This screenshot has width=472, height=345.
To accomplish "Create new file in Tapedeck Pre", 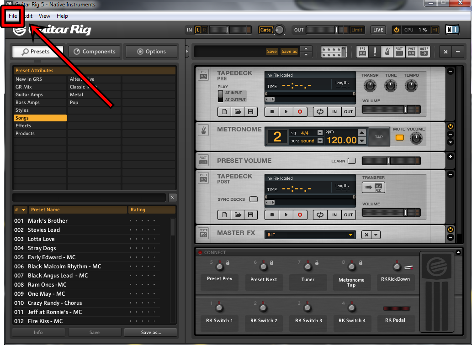I will (x=224, y=112).
